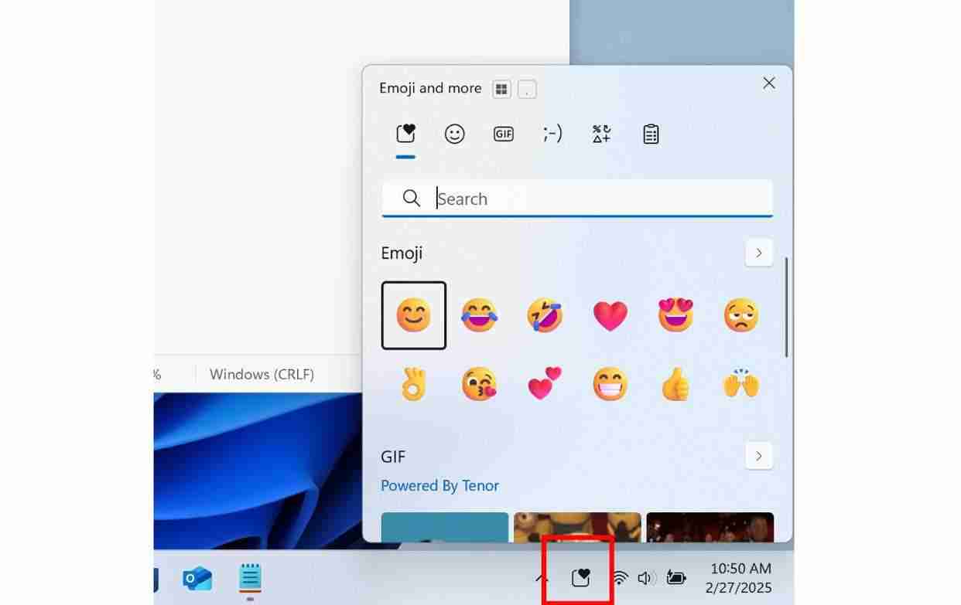961x605 pixels.
Task: Open the Emoji tab with smiley icon
Action: [454, 133]
